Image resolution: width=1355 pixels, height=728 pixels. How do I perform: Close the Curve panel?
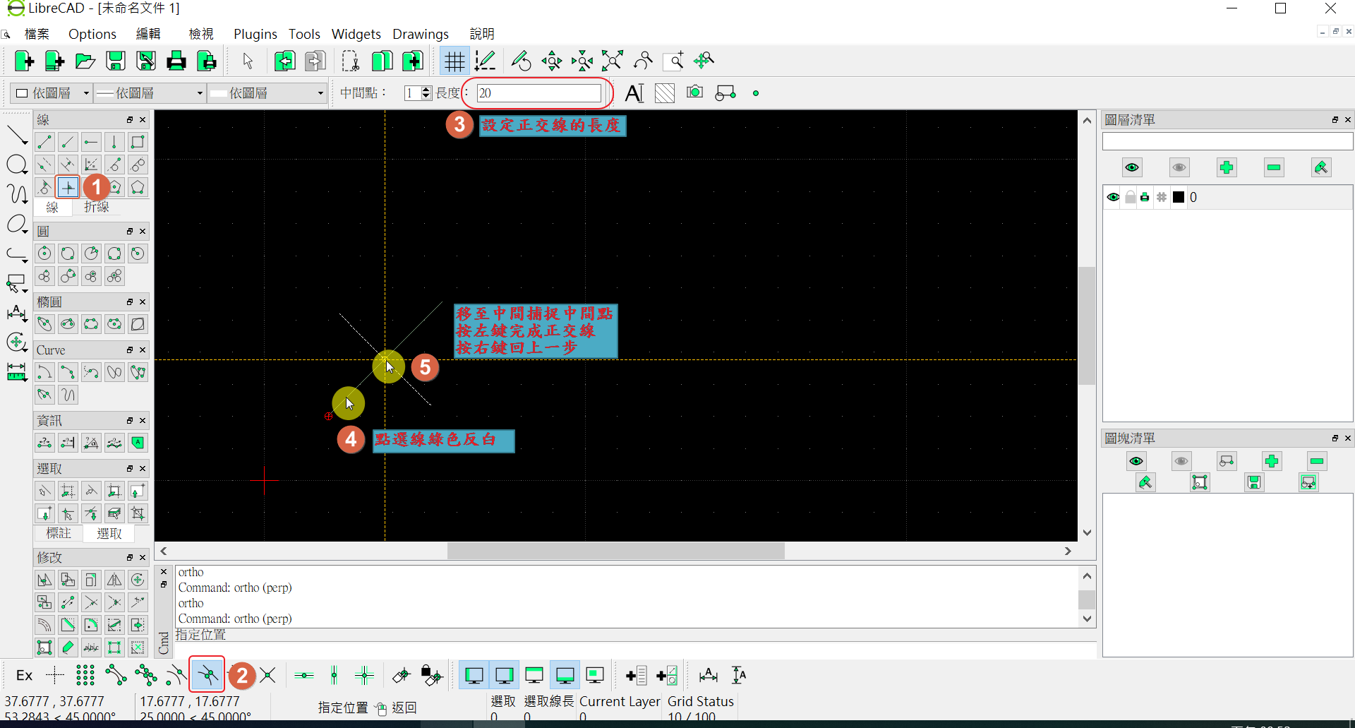point(143,350)
